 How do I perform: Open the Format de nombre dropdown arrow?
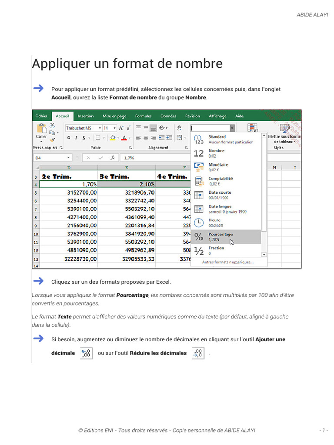click(x=232, y=128)
